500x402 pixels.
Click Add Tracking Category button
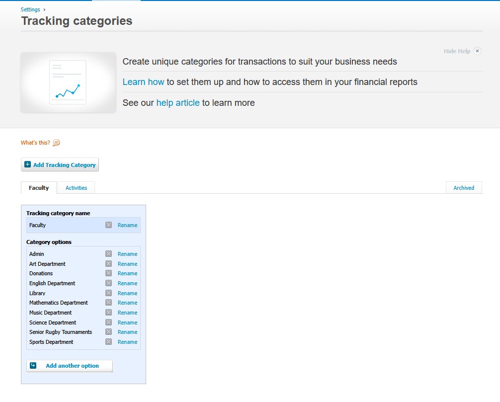click(x=60, y=165)
